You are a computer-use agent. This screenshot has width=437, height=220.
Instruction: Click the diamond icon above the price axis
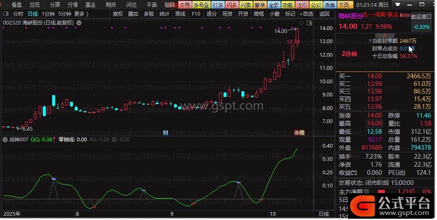point(301,22)
